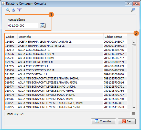Click the Mercadológico underlined label
The image size is (141, 130).
click(16, 20)
